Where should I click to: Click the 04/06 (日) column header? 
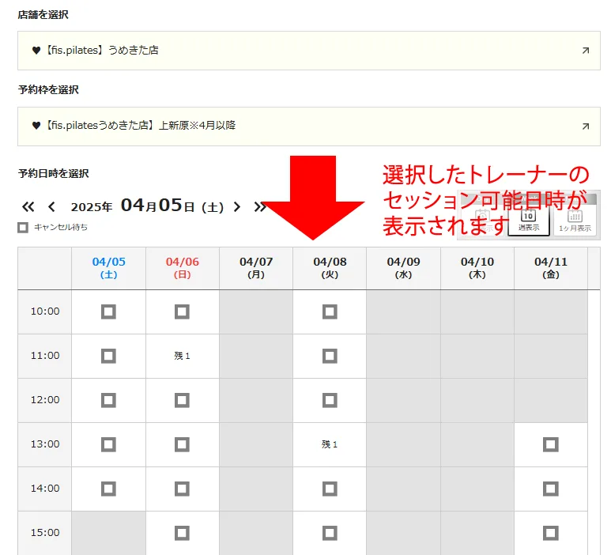183,268
